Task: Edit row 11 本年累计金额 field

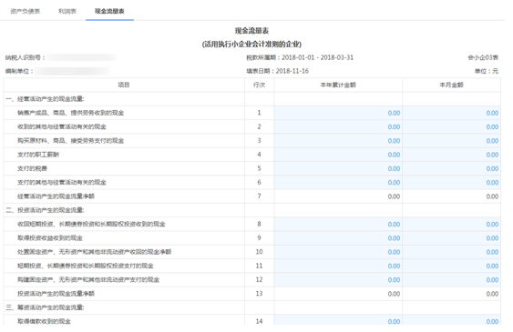Action: 338,266
